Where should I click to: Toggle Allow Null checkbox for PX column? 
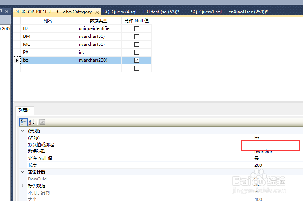click(136, 53)
